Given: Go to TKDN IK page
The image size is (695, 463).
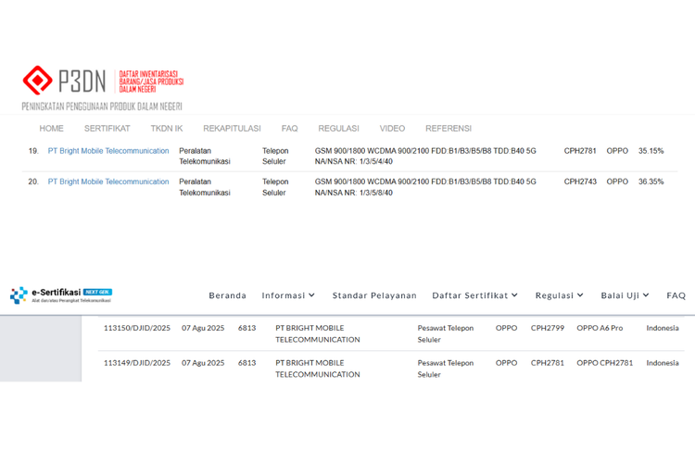Looking at the screenshot, I should [167, 129].
